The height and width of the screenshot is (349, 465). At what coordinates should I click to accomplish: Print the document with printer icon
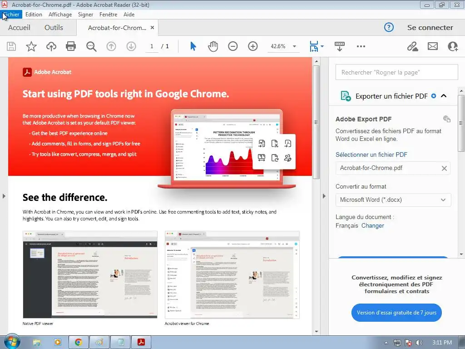(71, 46)
